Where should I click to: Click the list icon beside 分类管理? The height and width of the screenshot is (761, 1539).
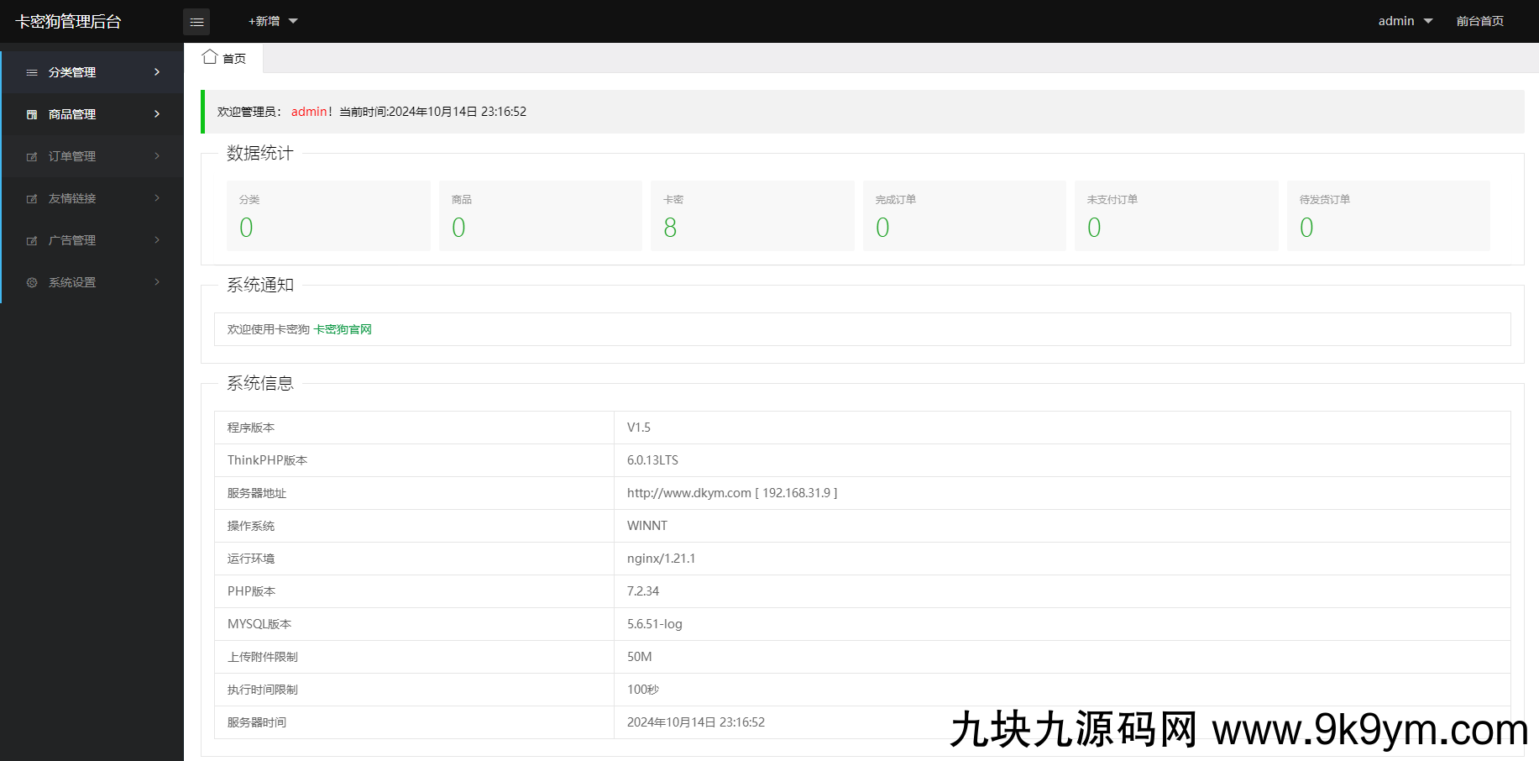point(32,73)
